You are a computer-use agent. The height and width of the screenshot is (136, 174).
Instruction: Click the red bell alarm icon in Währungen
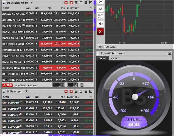tap(71, 91)
